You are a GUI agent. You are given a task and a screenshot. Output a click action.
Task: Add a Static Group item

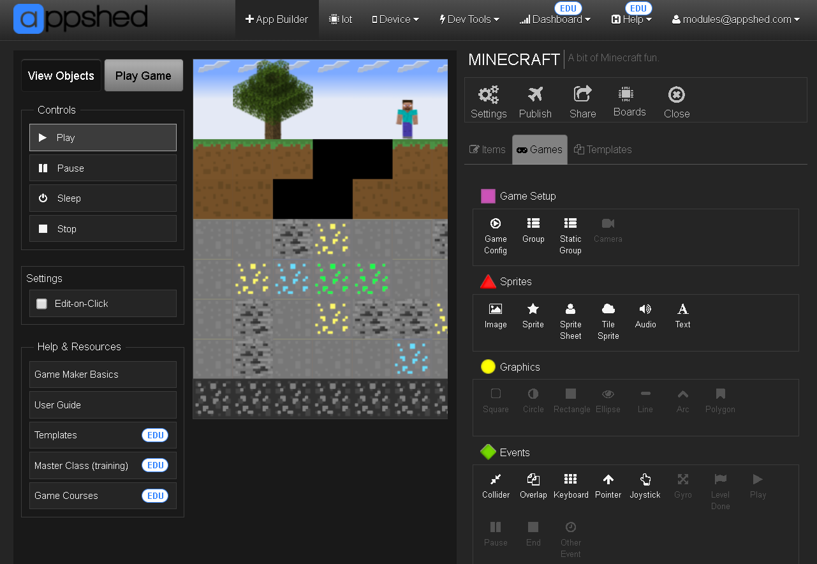click(570, 235)
